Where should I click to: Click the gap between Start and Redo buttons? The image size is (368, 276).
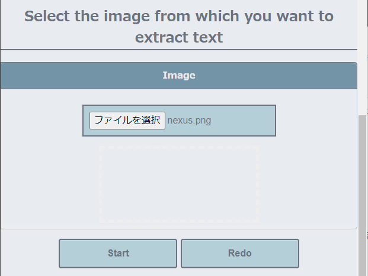coord(179,254)
